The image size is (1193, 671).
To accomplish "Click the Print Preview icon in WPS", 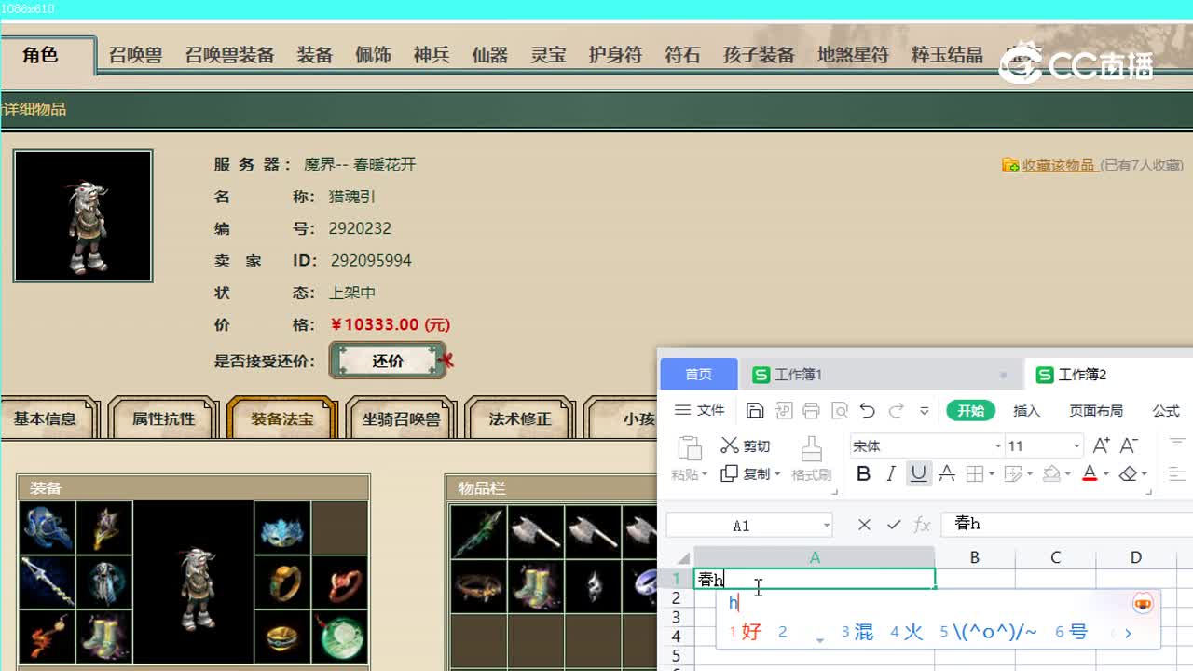I will pyautogui.click(x=839, y=411).
